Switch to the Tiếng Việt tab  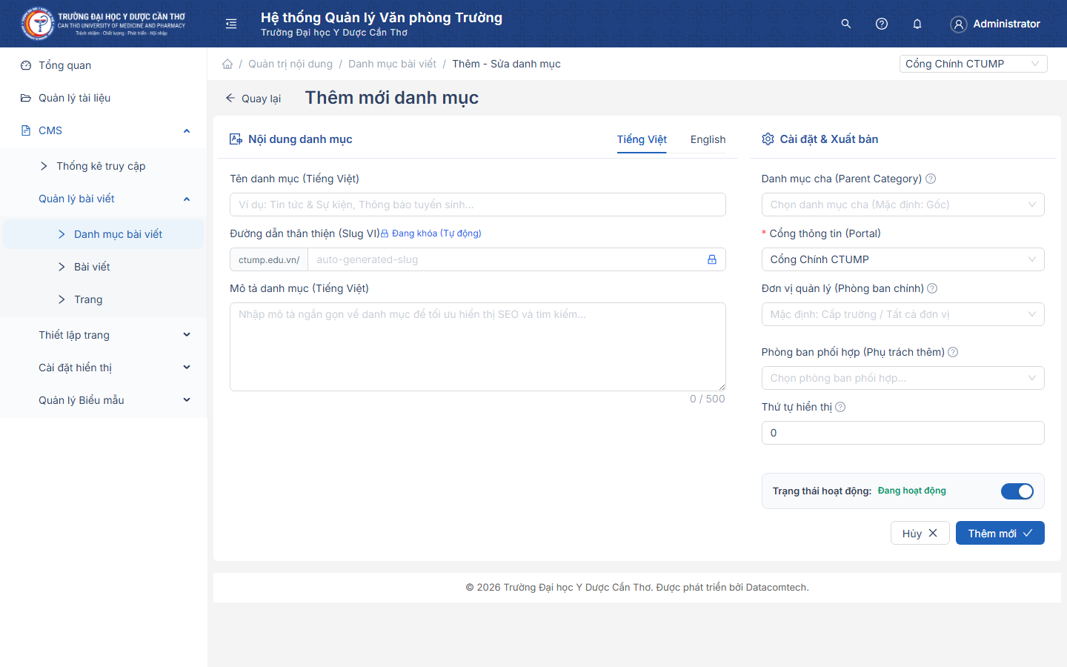pyautogui.click(x=642, y=139)
